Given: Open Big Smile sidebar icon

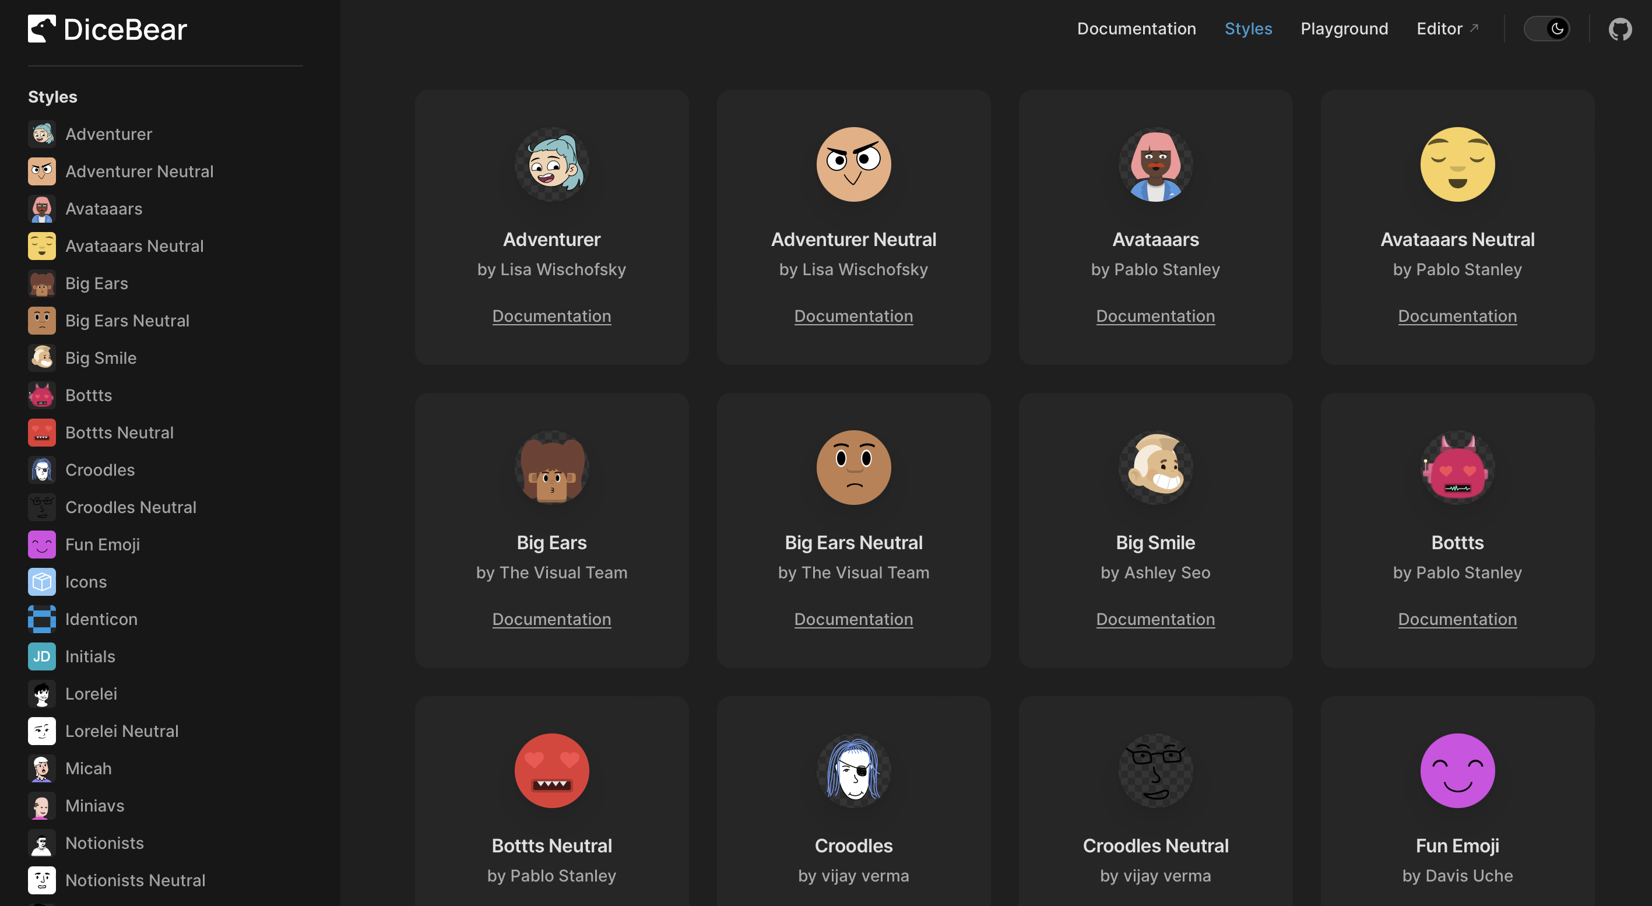Looking at the screenshot, I should (x=42, y=358).
